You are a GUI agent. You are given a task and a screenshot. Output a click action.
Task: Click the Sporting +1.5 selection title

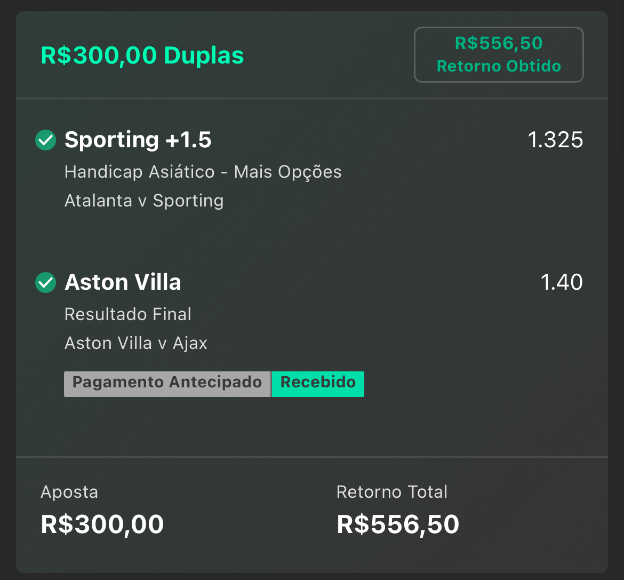138,140
